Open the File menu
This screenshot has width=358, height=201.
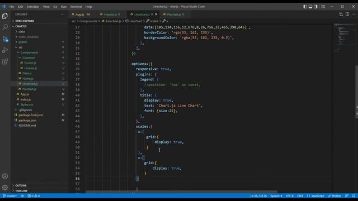click(x=12, y=7)
